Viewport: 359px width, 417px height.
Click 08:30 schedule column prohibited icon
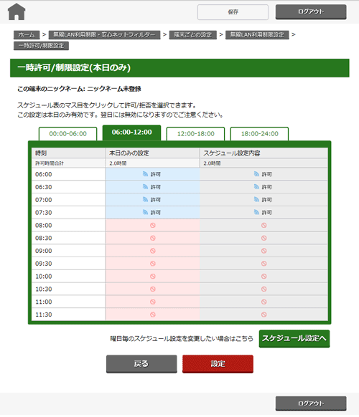tap(264, 238)
